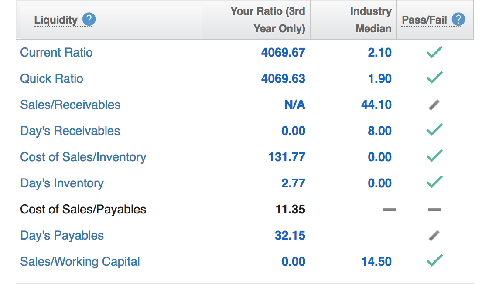Image resolution: width=492 pixels, height=284 pixels.
Task: Click the help icon next to Liquidity
Action: [x=89, y=20]
